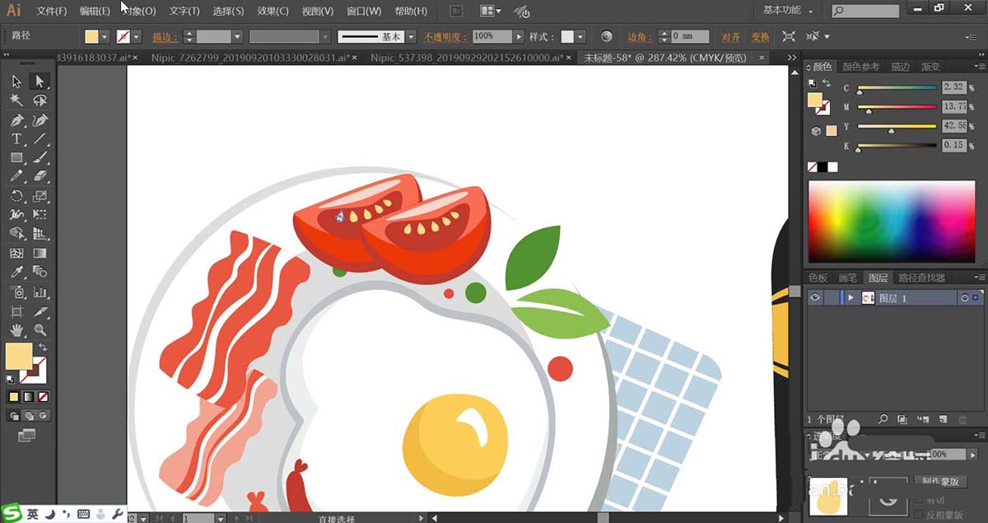Screen dimensions: 988x523
Task: Click the recolor artwork globe icon
Action: 607,36
